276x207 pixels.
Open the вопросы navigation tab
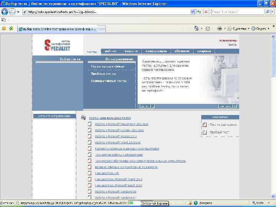(204, 51)
